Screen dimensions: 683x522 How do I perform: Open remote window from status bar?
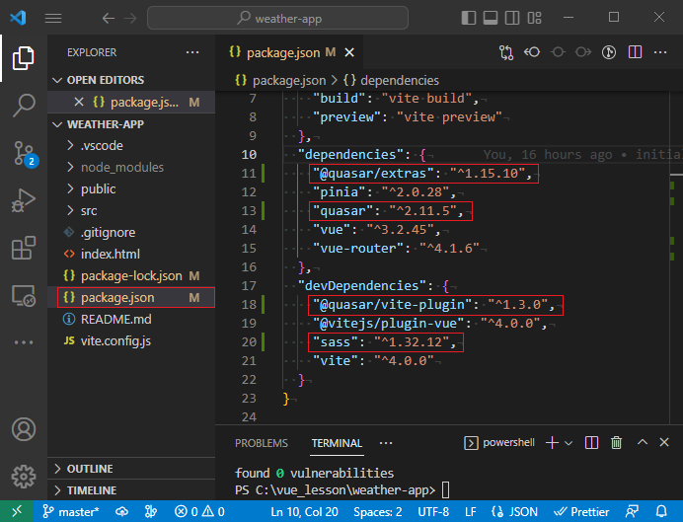click(x=17, y=511)
